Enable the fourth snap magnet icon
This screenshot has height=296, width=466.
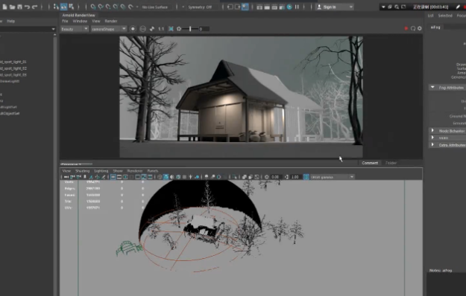click(x=116, y=7)
